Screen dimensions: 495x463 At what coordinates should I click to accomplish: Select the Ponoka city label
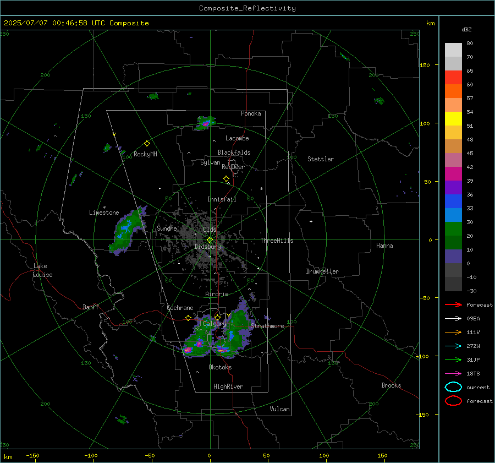pos(251,113)
